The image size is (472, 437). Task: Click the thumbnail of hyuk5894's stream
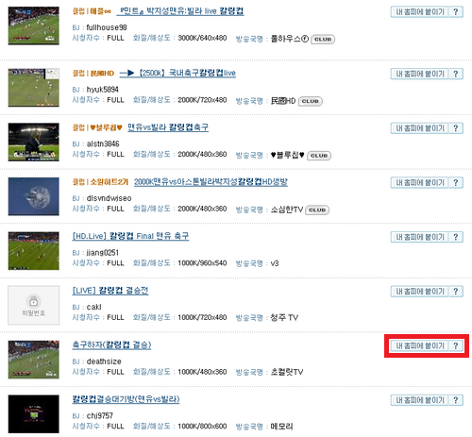point(34,88)
